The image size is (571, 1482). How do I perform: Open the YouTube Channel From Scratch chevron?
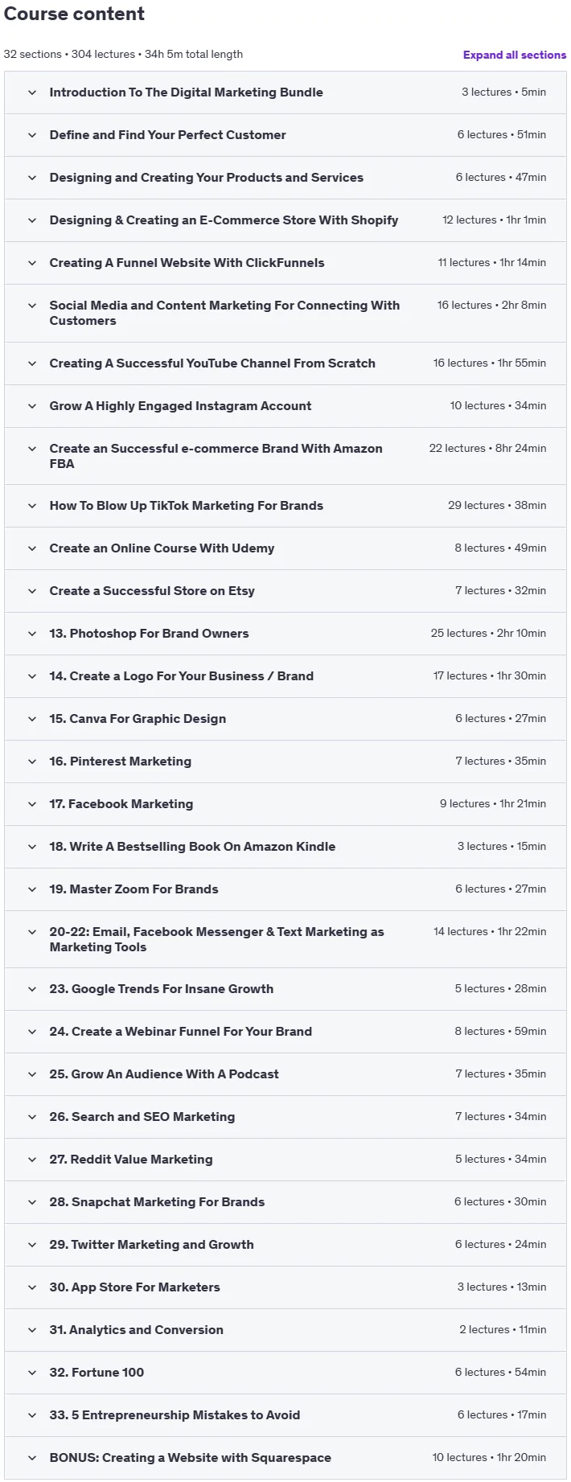click(32, 363)
